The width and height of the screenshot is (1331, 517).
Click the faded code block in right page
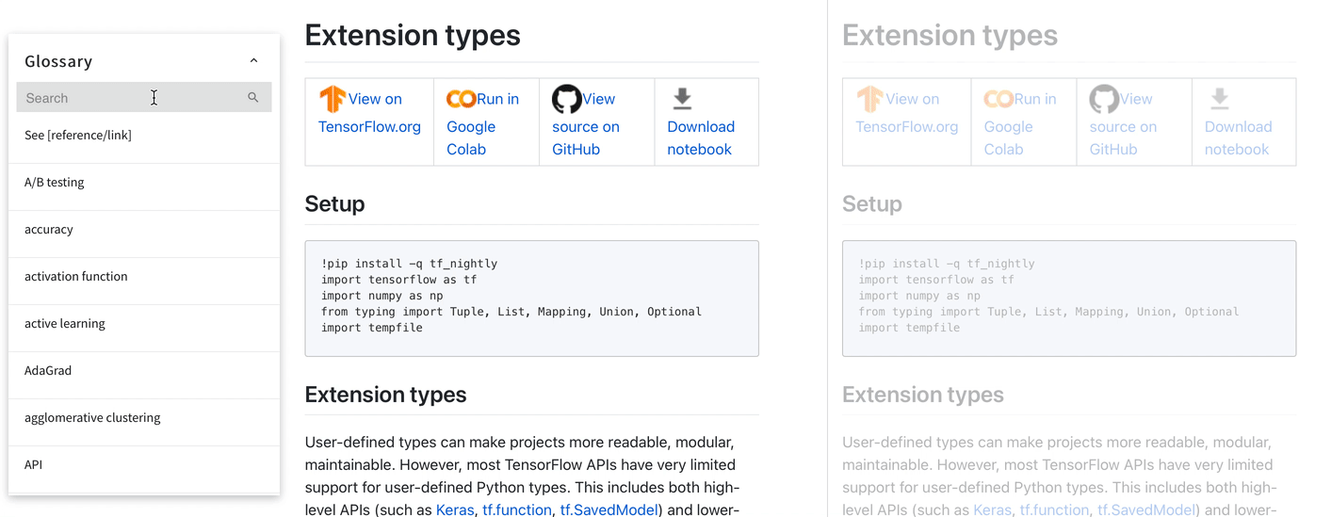tap(1069, 299)
